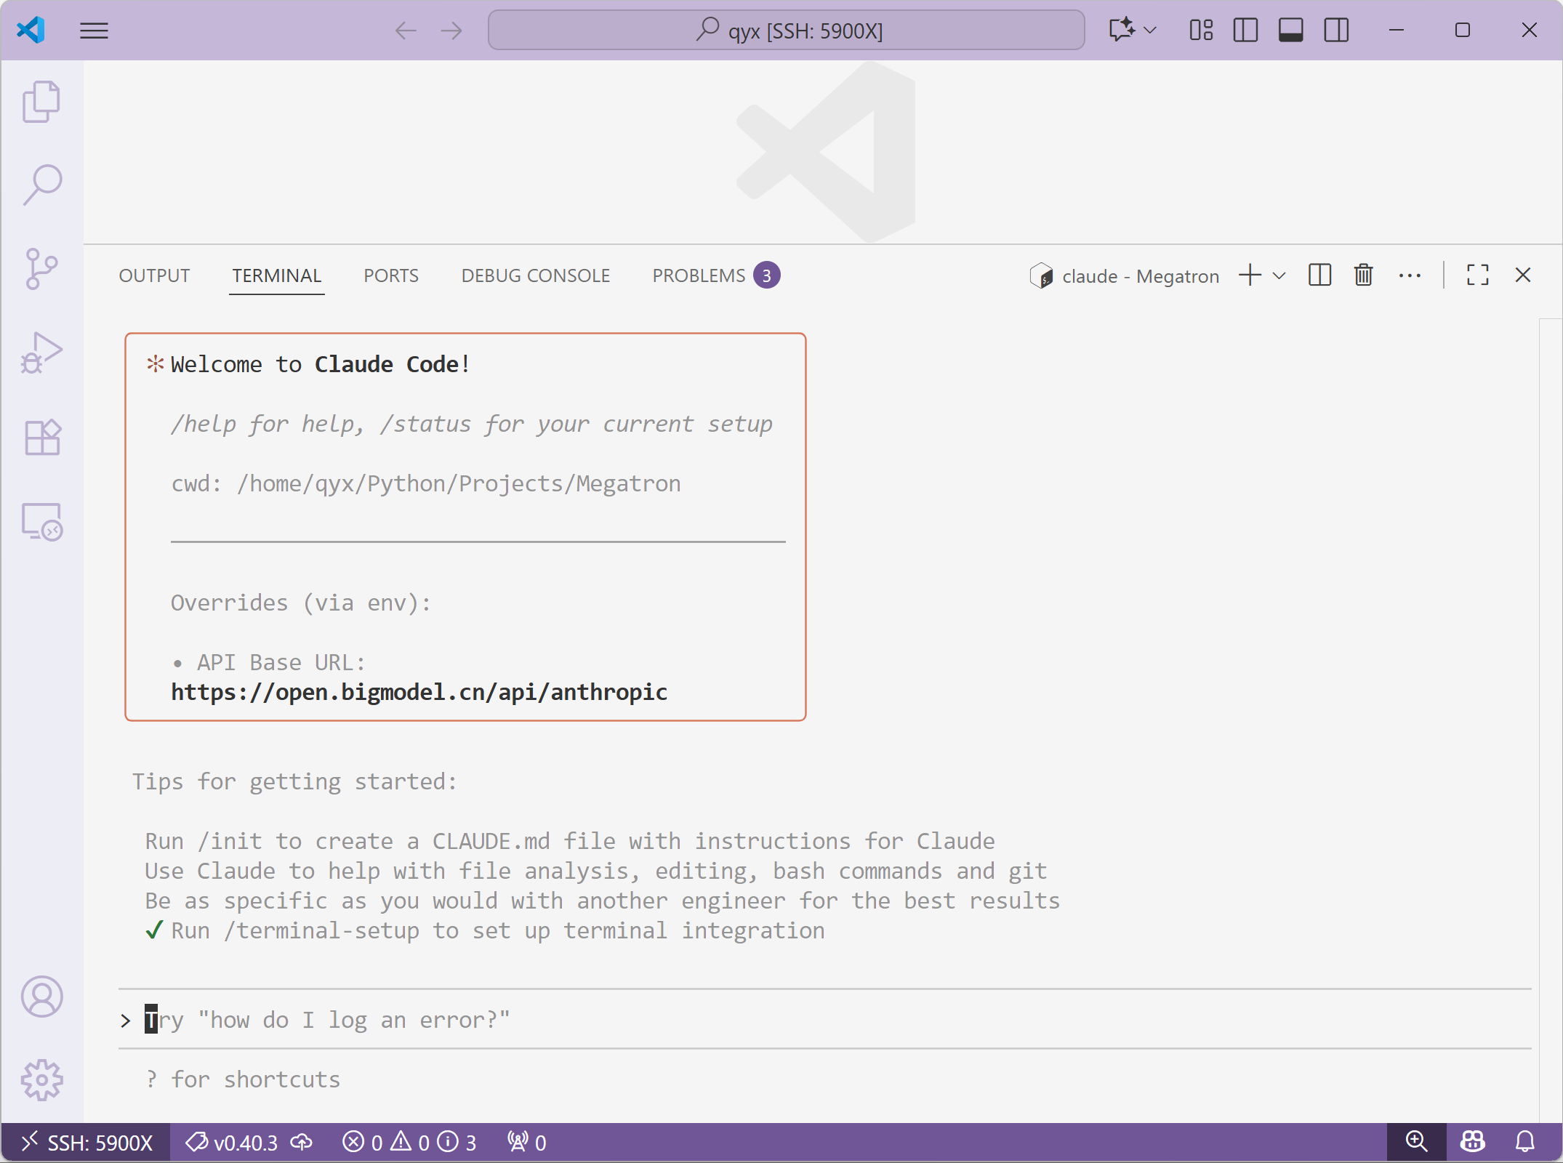Viewport: 1563px width, 1163px height.
Task: Create a new terminal with plus button
Action: point(1250,275)
